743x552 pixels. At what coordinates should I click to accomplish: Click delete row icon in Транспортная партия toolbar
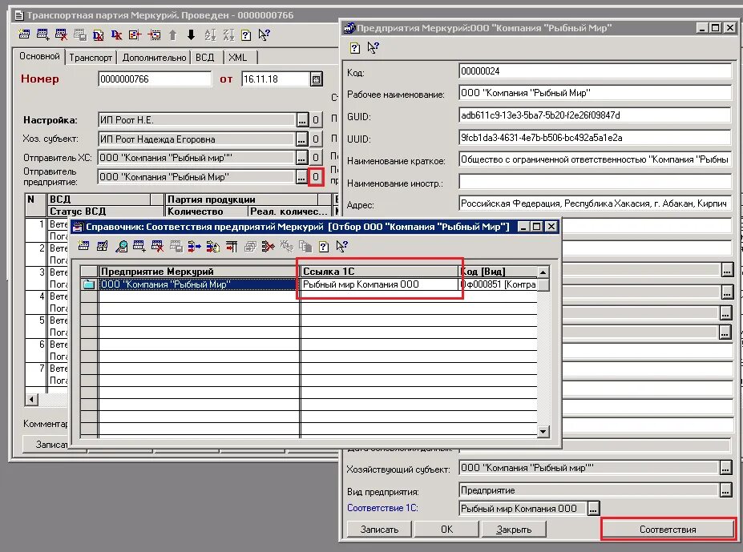coord(61,34)
